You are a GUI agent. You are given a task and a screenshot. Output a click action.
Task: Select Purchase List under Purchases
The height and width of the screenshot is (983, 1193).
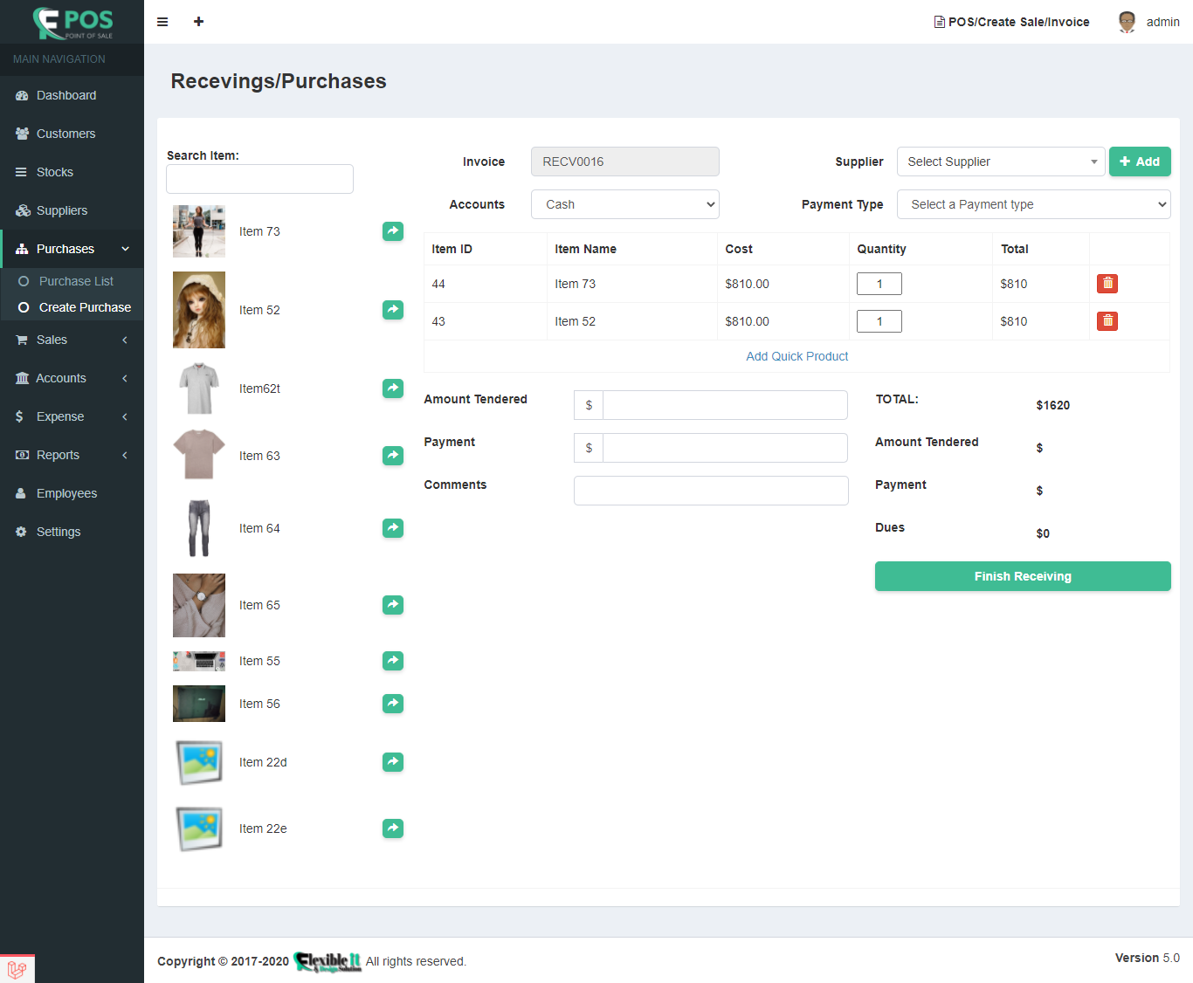(76, 280)
